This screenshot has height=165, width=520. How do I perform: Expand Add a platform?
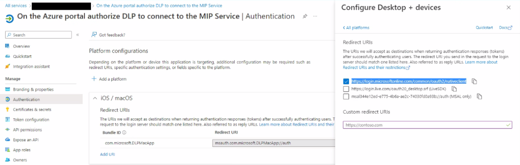[109, 79]
